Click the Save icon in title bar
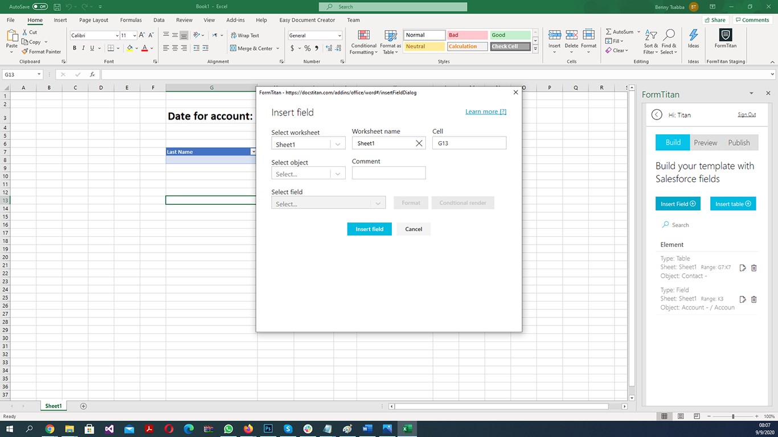 [x=58, y=7]
